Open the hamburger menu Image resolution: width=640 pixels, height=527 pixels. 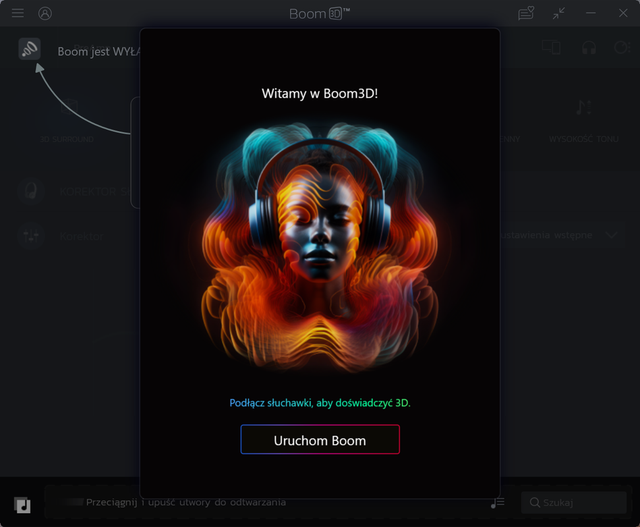point(18,13)
